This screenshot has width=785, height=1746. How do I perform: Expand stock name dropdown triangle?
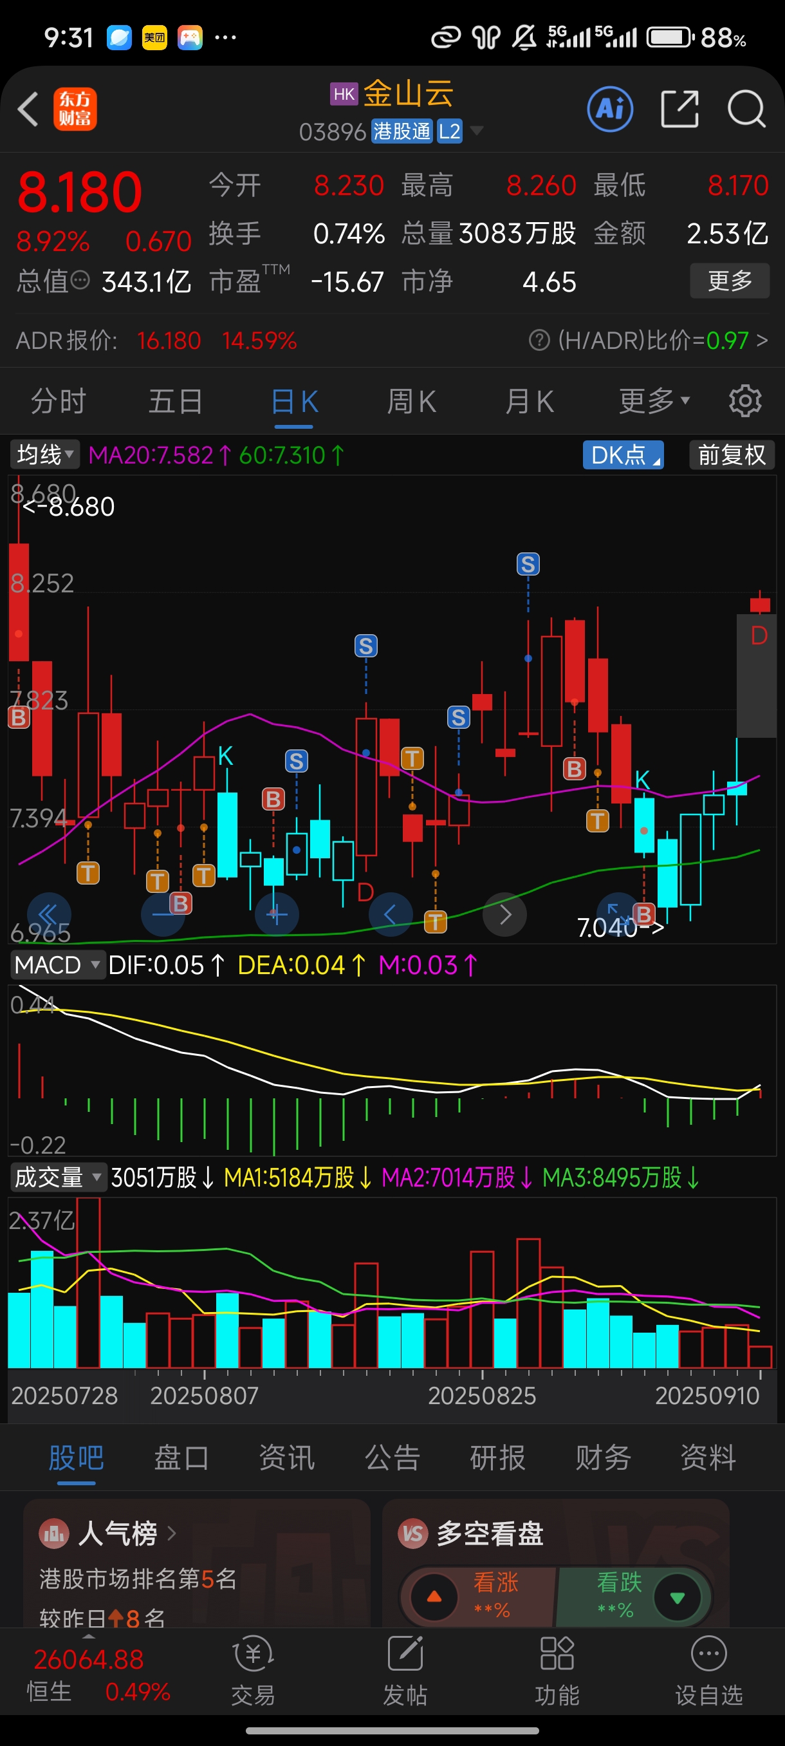[477, 130]
